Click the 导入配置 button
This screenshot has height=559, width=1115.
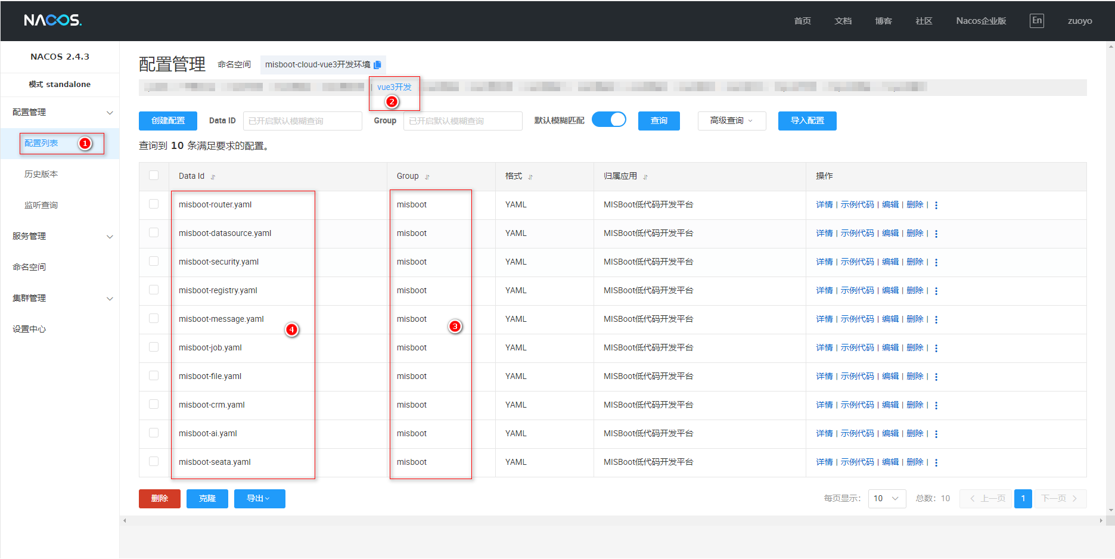(x=807, y=121)
